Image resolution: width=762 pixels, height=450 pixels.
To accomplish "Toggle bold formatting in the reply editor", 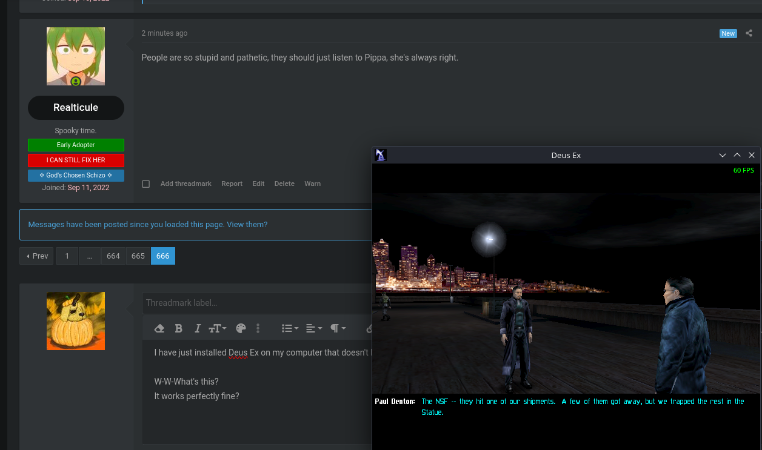I will [178, 328].
